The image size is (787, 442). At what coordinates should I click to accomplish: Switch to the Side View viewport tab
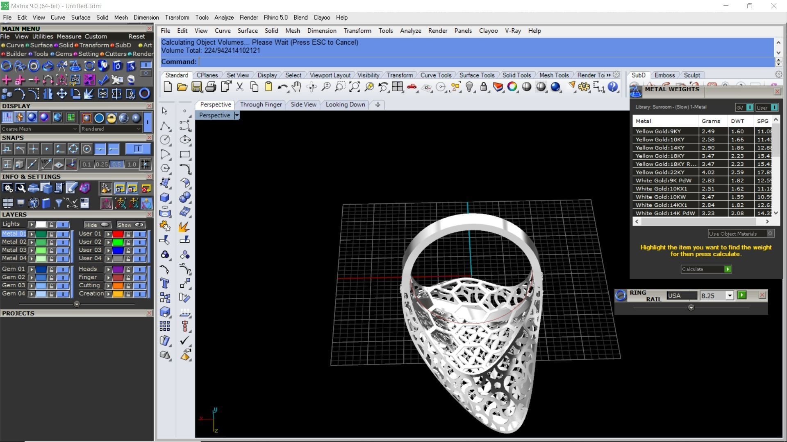303,104
